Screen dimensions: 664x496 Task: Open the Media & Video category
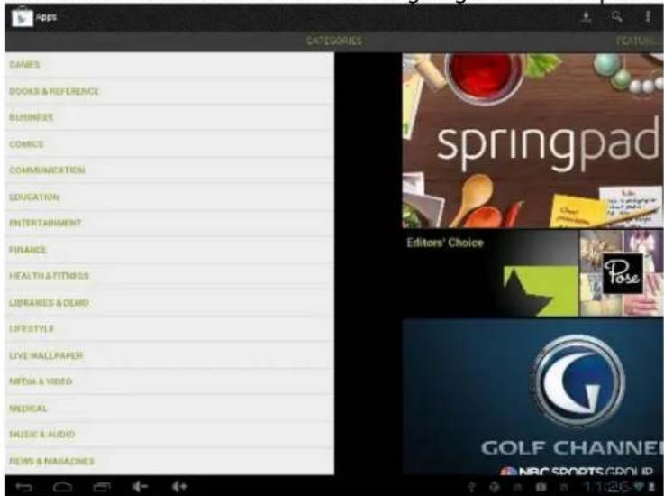[x=169, y=381]
